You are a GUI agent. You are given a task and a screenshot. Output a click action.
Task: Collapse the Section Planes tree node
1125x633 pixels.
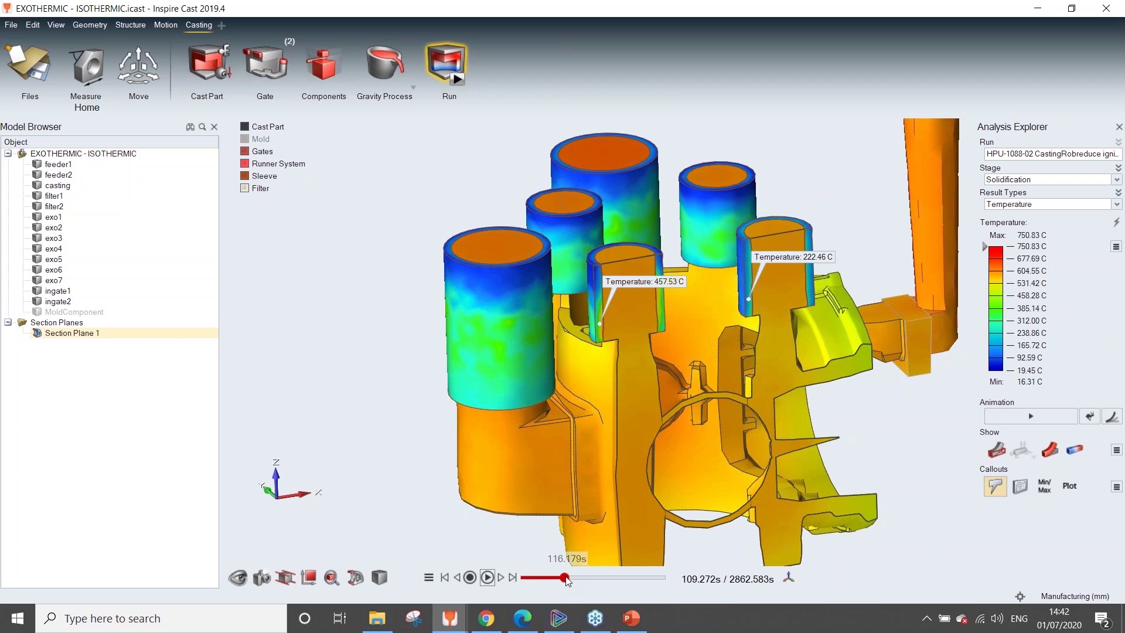pyautogui.click(x=8, y=322)
